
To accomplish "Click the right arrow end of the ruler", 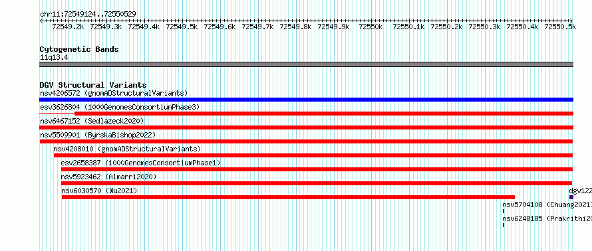I will tap(571, 21).
